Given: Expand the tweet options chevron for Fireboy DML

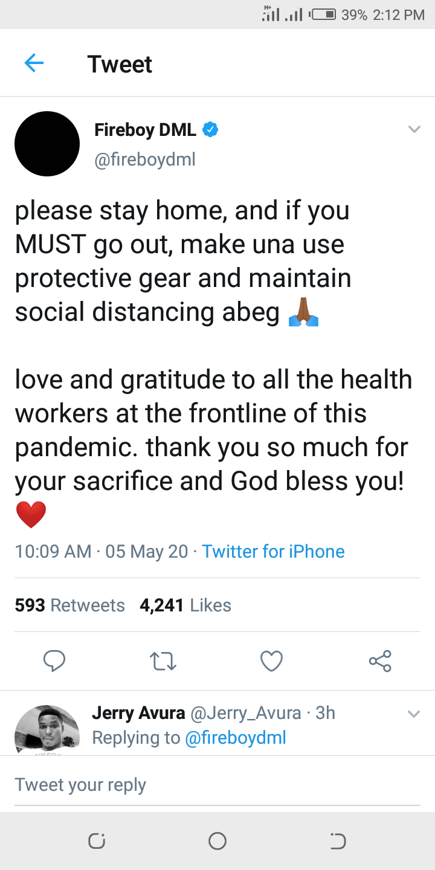Looking at the screenshot, I should point(414,129).
